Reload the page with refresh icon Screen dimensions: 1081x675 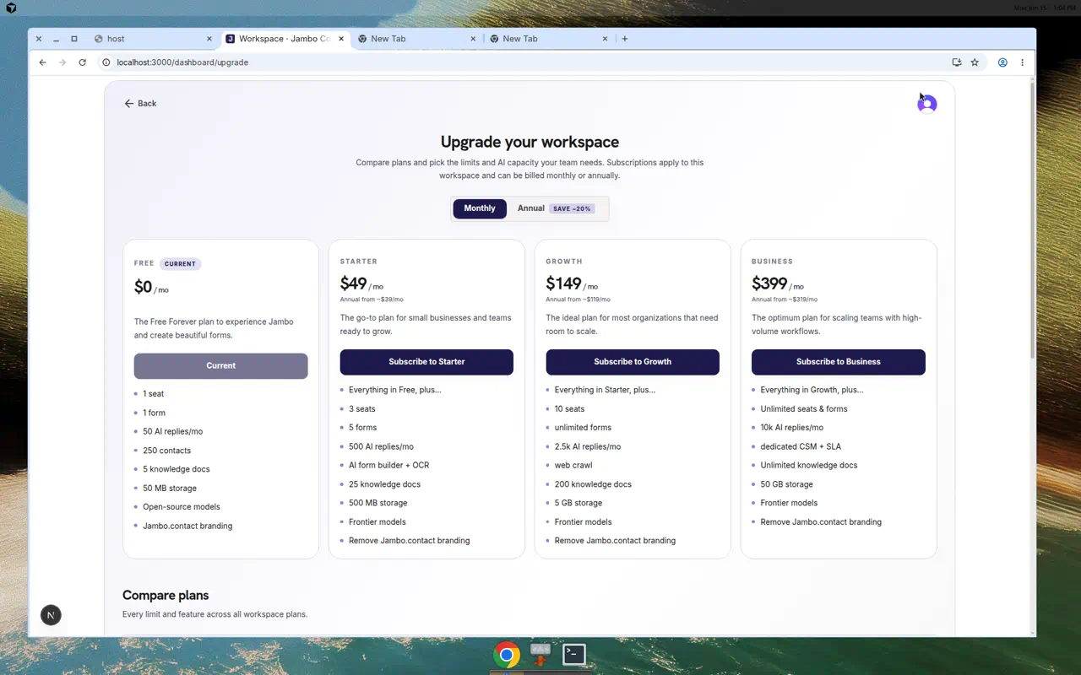coord(82,62)
